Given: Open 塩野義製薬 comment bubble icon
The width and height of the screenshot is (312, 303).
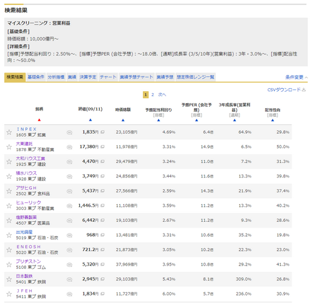Looking at the screenshot, I should [x=69, y=221].
